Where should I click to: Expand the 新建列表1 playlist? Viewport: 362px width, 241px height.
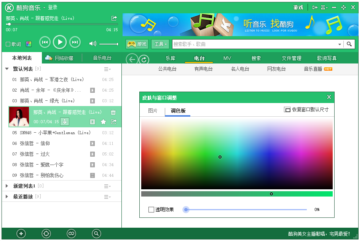pos(7,186)
